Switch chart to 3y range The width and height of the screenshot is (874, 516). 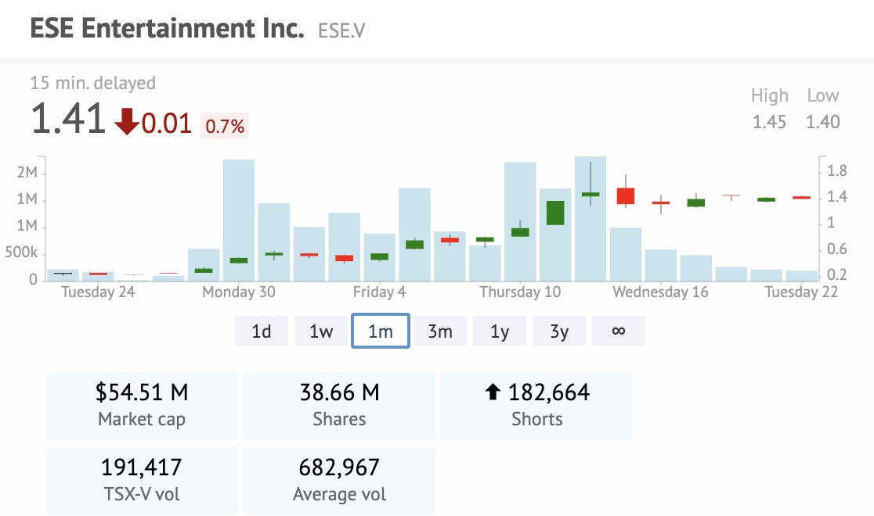pos(559,331)
